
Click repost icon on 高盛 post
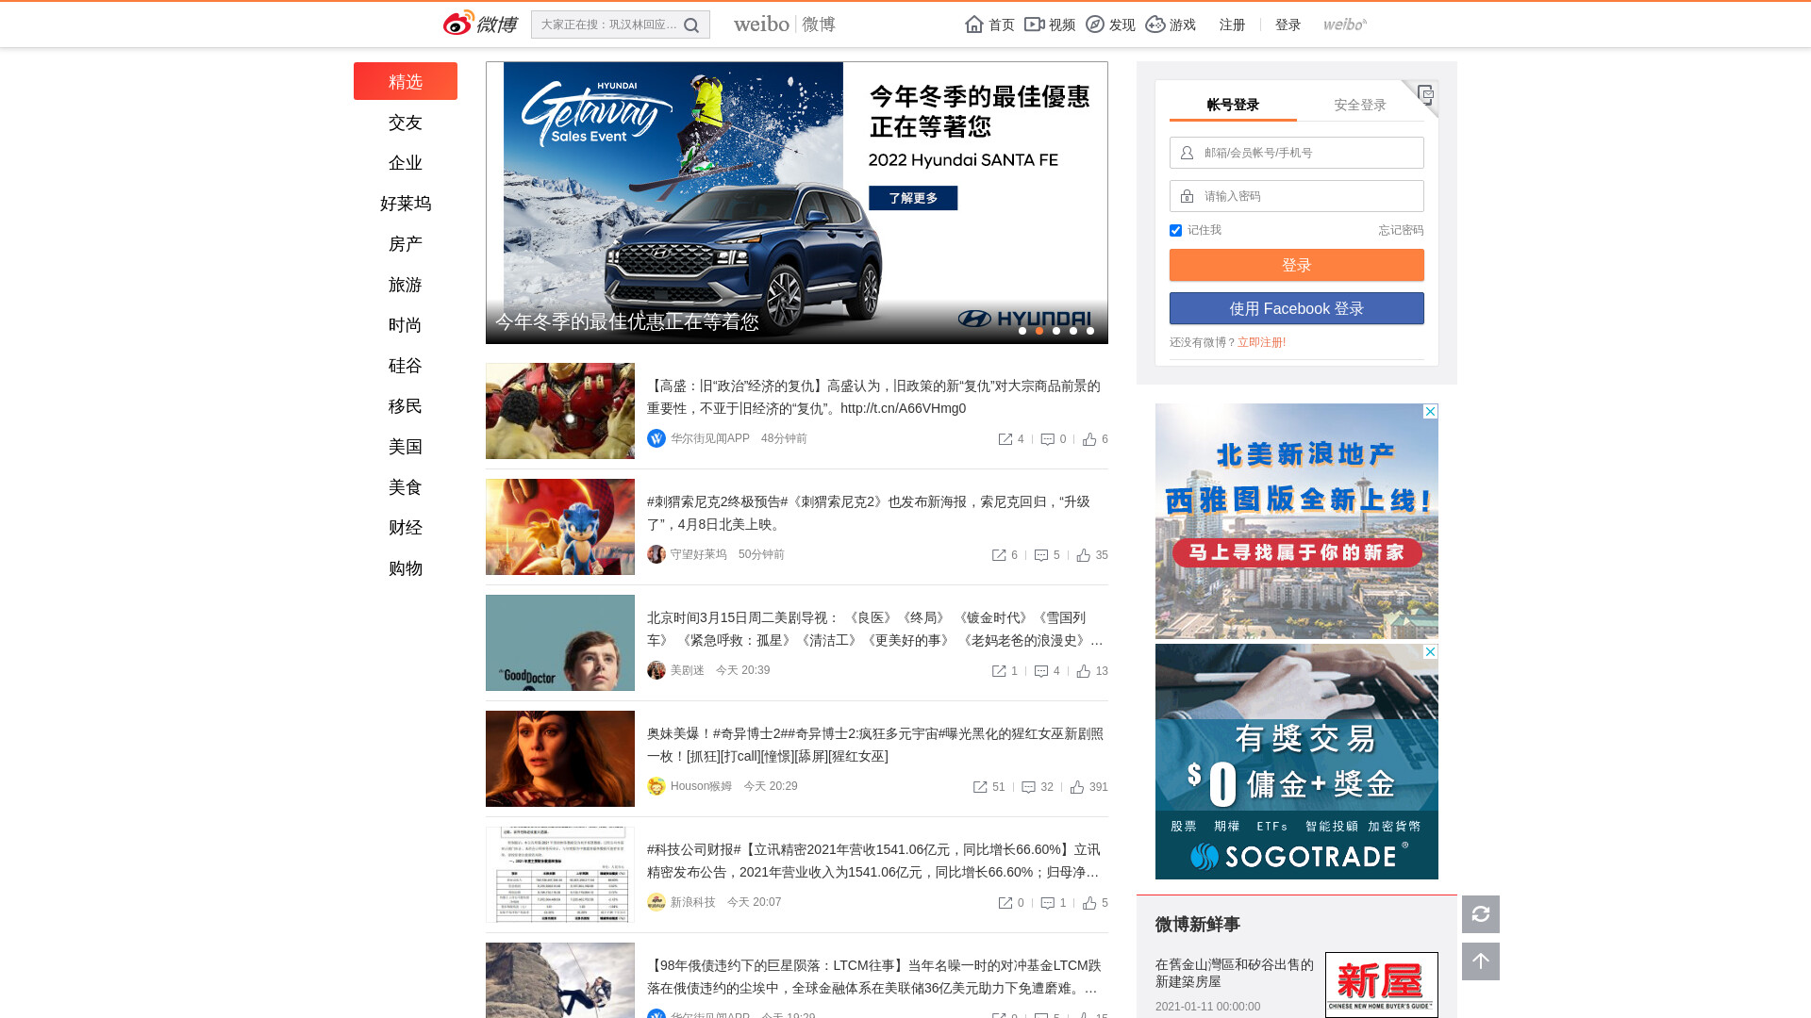click(1005, 439)
